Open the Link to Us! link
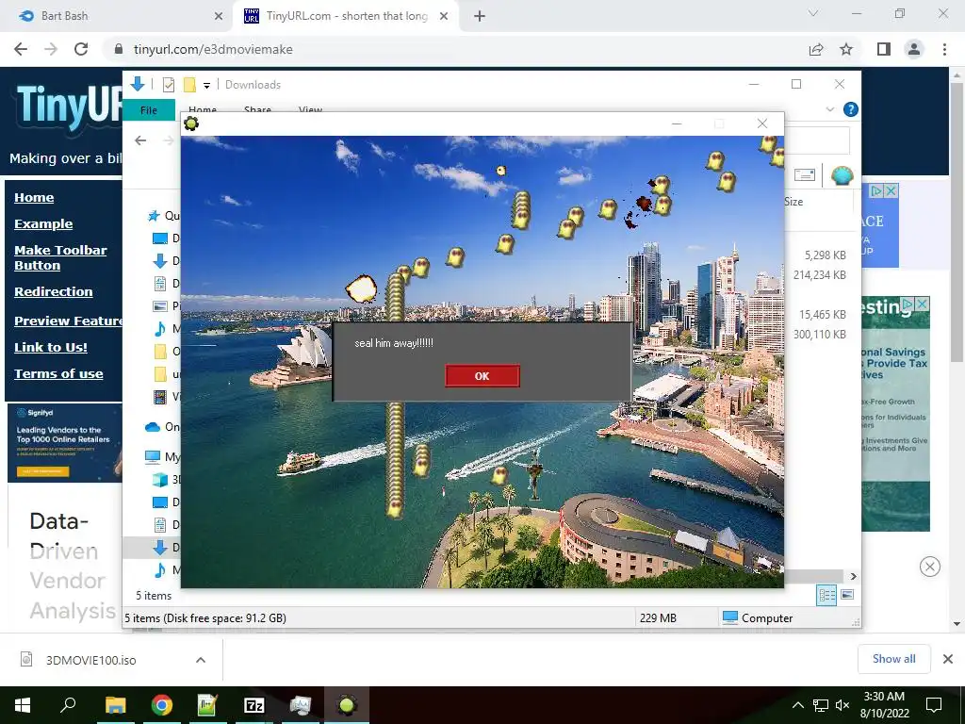The height and width of the screenshot is (724, 965). (x=51, y=347)
